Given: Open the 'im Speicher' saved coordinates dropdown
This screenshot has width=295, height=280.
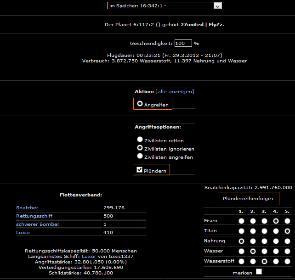Looking at the screenshot, I should [164, 6].
